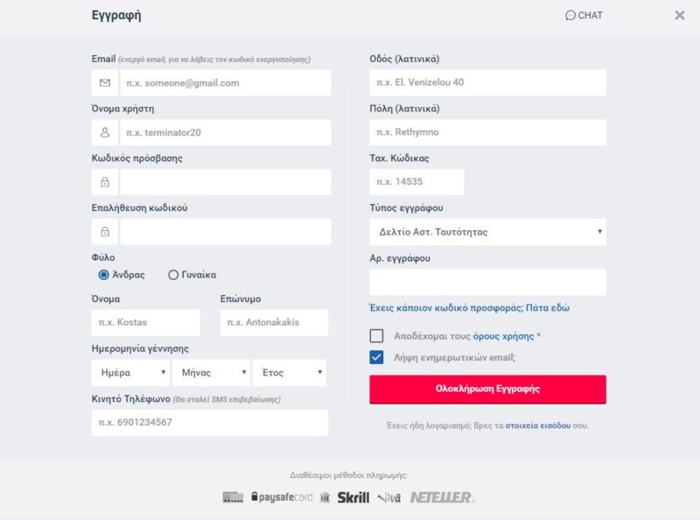Uncheck Λήψη ενημερωτικών email checkbox
Image resolution: width=700 pixels, height=520 pixels.
coord(376,357)
